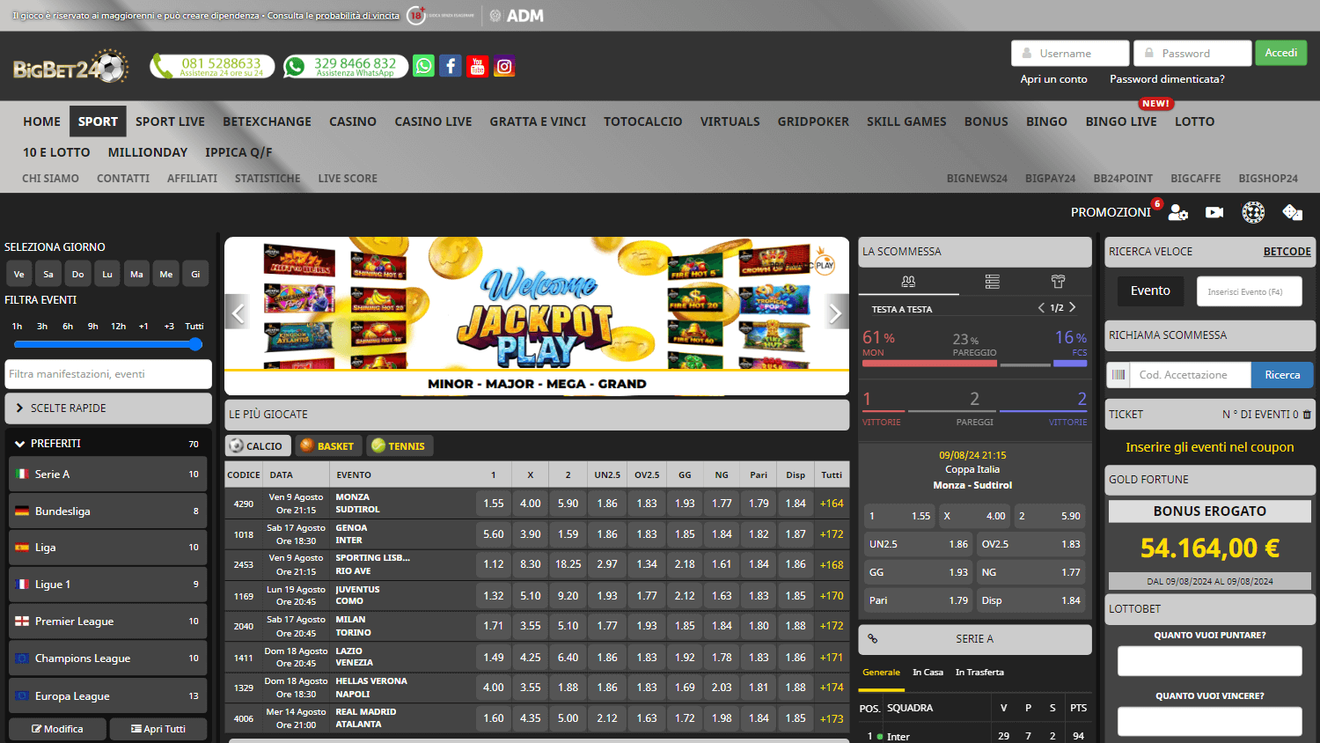Click Apri un conto link
This screenshot has width=1320, height=743.
pos(1053,79)
